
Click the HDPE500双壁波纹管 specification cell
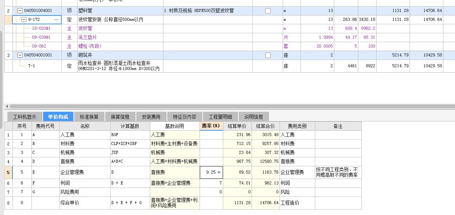(x=207, y=11)
